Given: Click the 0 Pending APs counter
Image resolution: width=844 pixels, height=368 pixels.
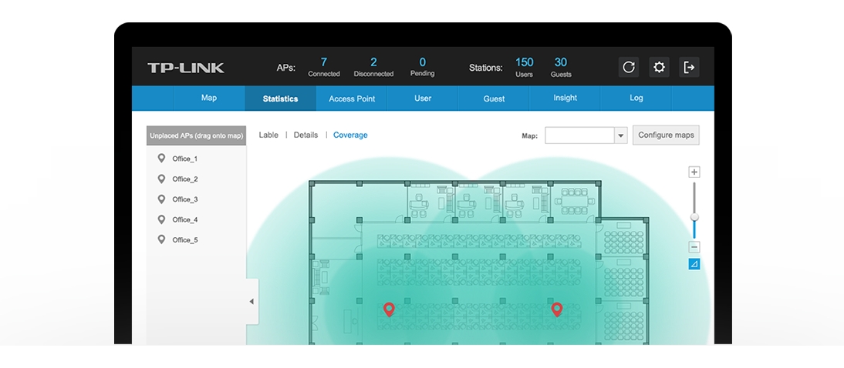Looking at the screenshot, I should (x=423, y=67).
